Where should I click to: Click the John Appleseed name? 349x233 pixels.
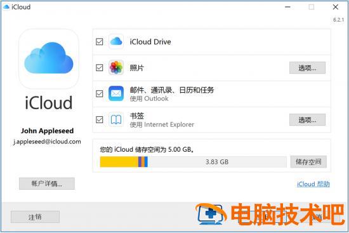pos(47,131)
